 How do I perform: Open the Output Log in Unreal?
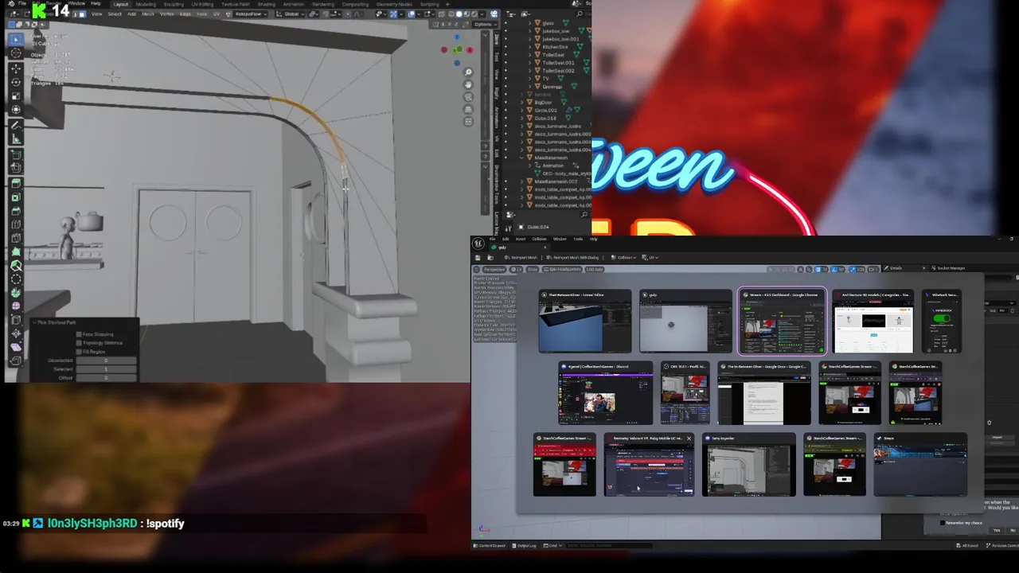525,545
